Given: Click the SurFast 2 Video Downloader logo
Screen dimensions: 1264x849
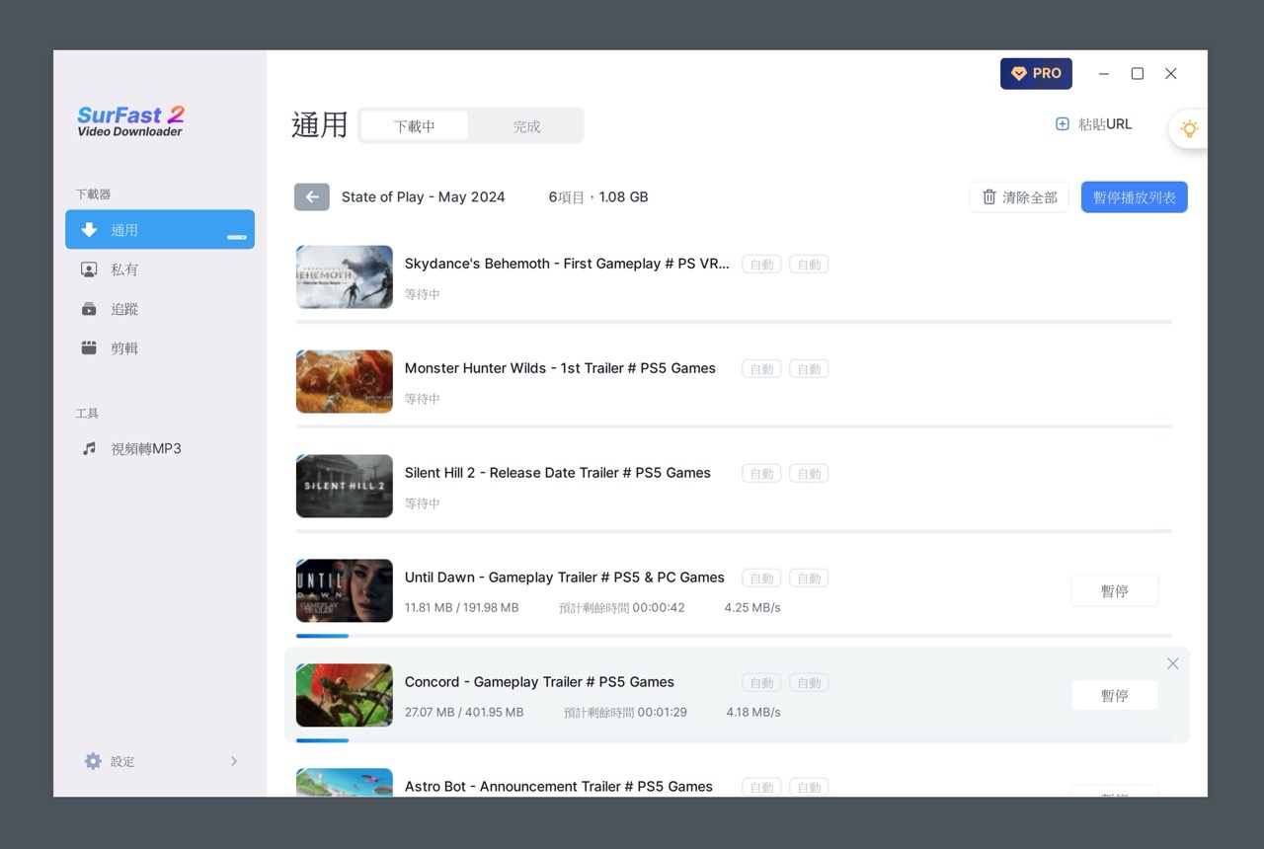Looking at the screenshot, I should (x=130, y=120).
